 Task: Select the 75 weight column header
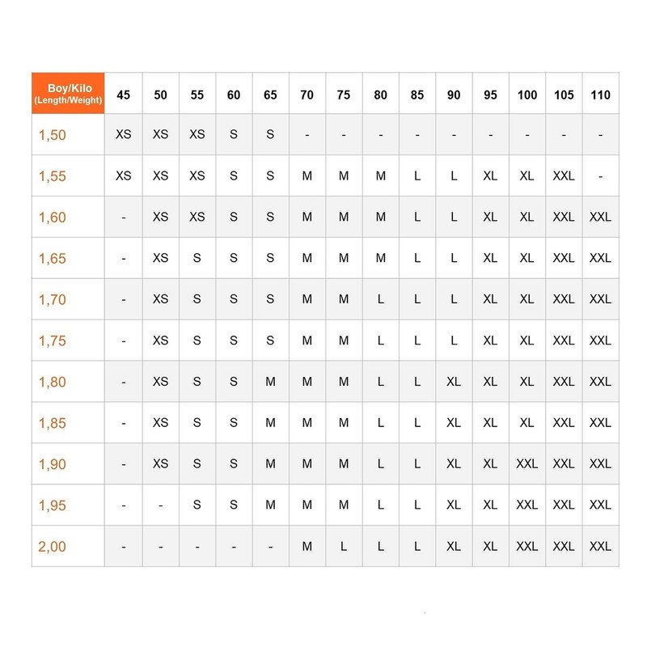[344, 95]
